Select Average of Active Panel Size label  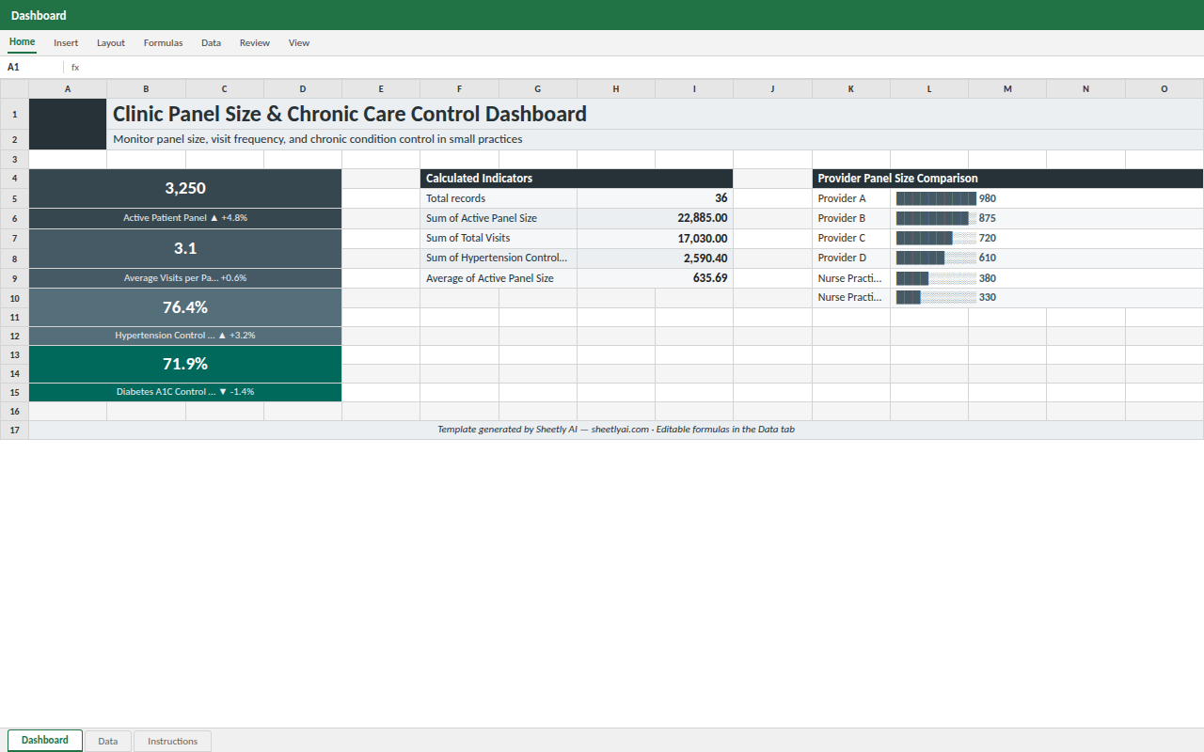point(499,278)
